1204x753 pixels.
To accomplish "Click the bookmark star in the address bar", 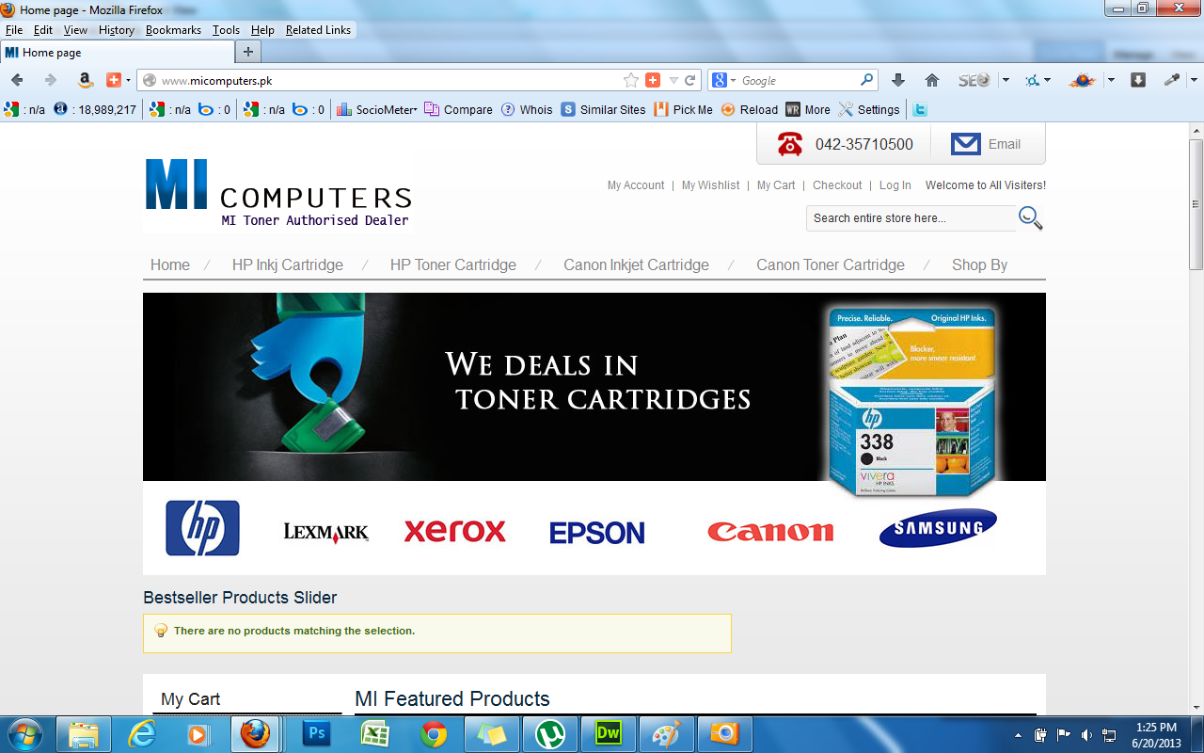I will [x=631, y=80].
